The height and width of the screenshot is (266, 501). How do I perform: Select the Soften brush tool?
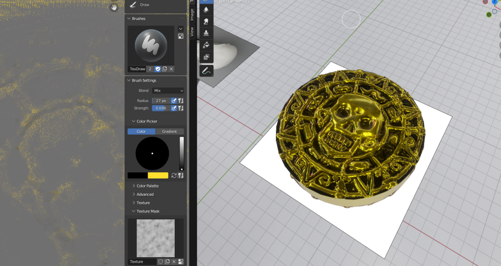click(206, 10)
